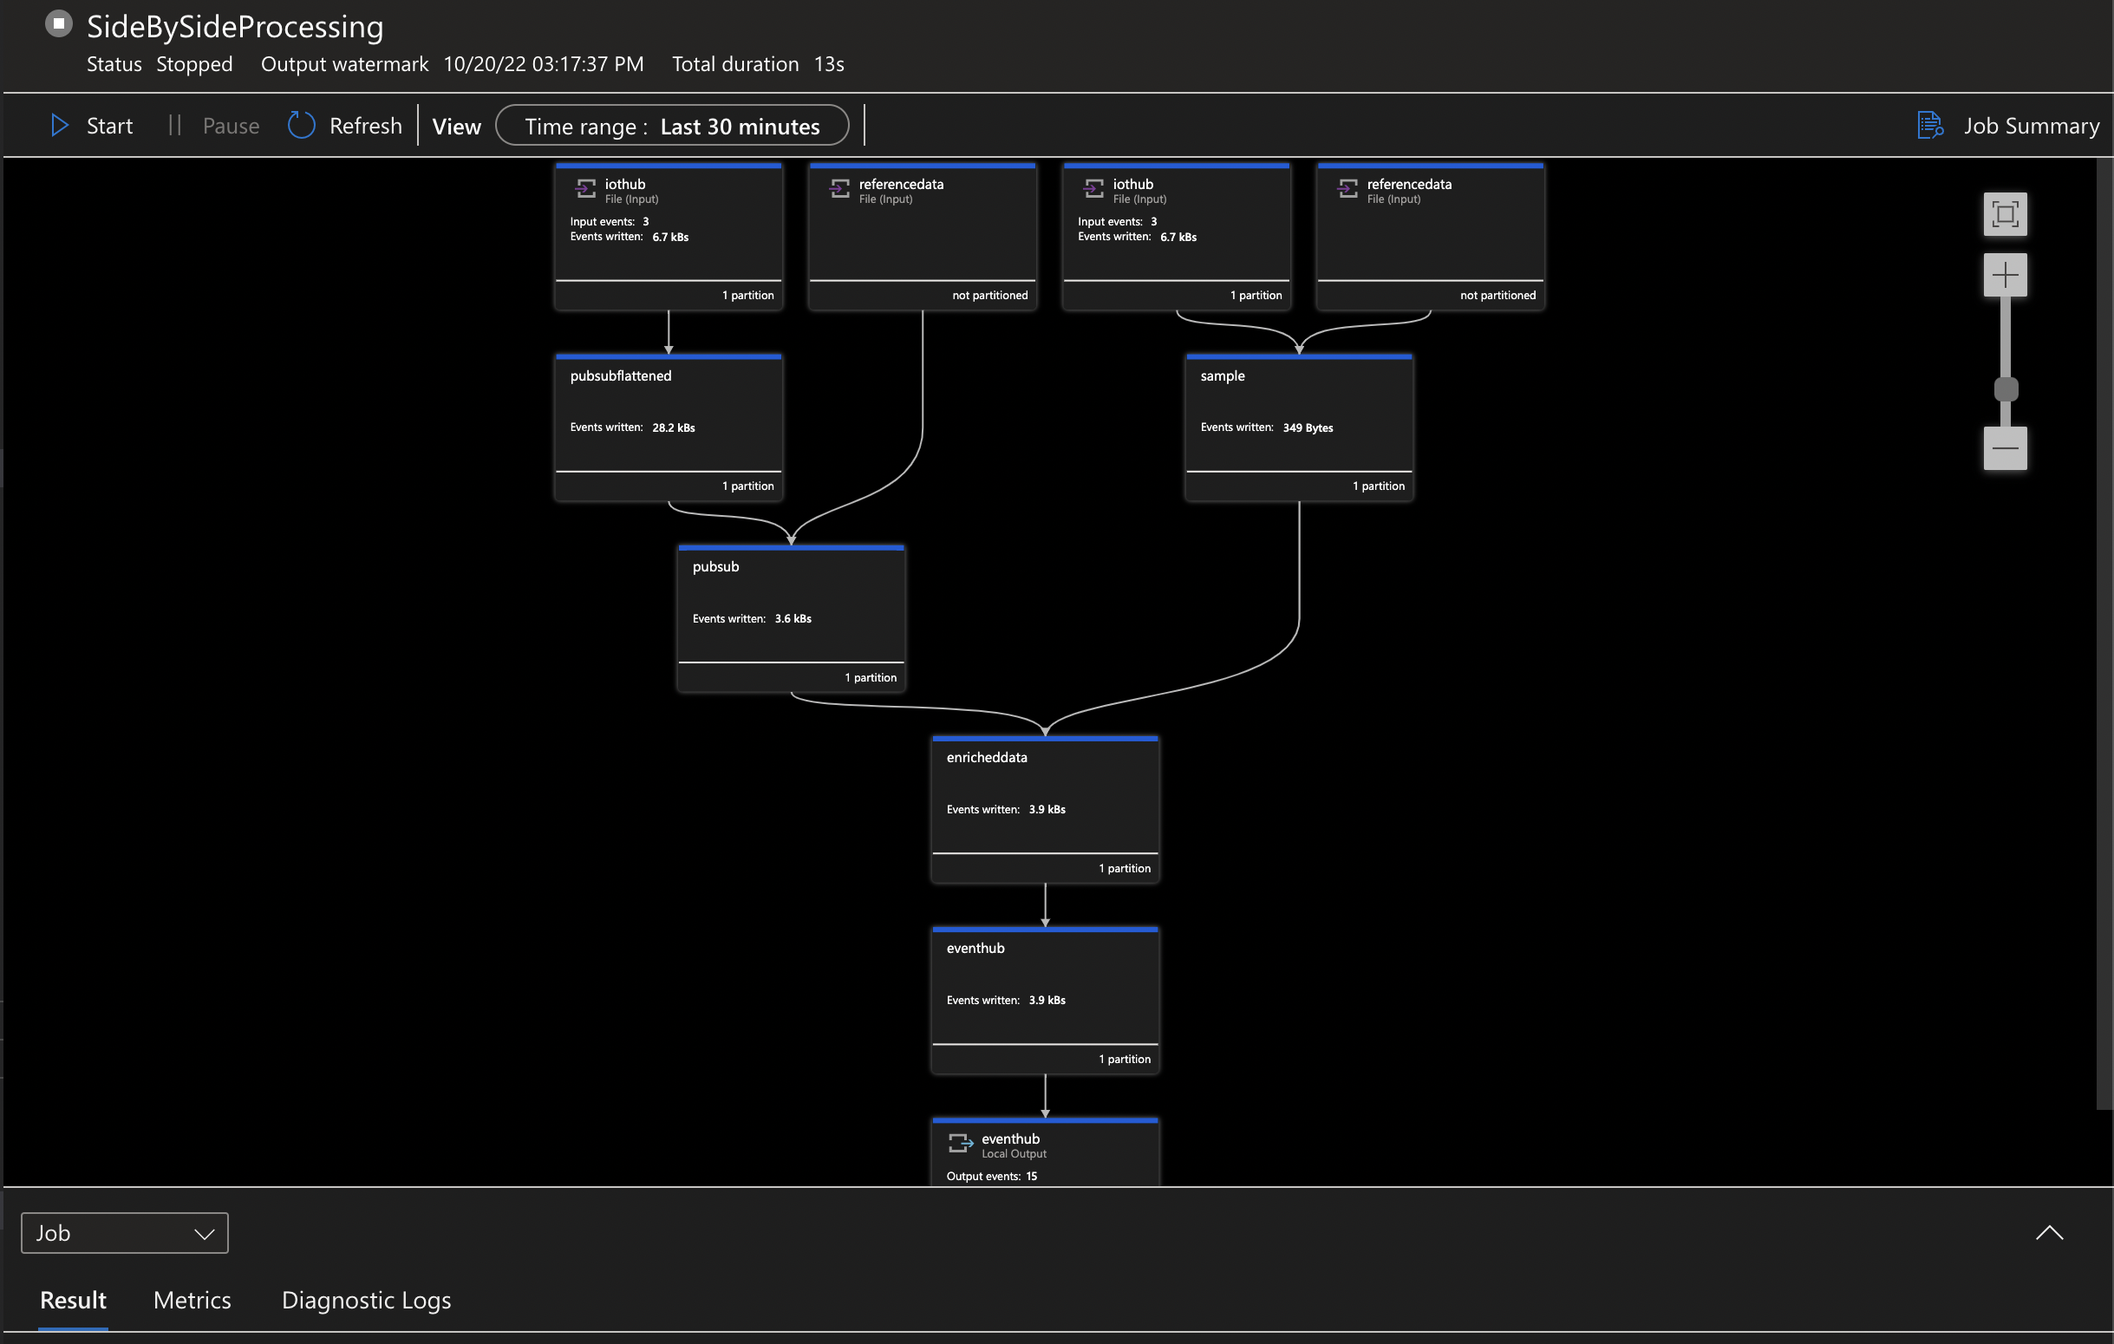Click the stopped status icon beside SideBySideProcessing
The image size is (2114, 1344).
[59, 23]
